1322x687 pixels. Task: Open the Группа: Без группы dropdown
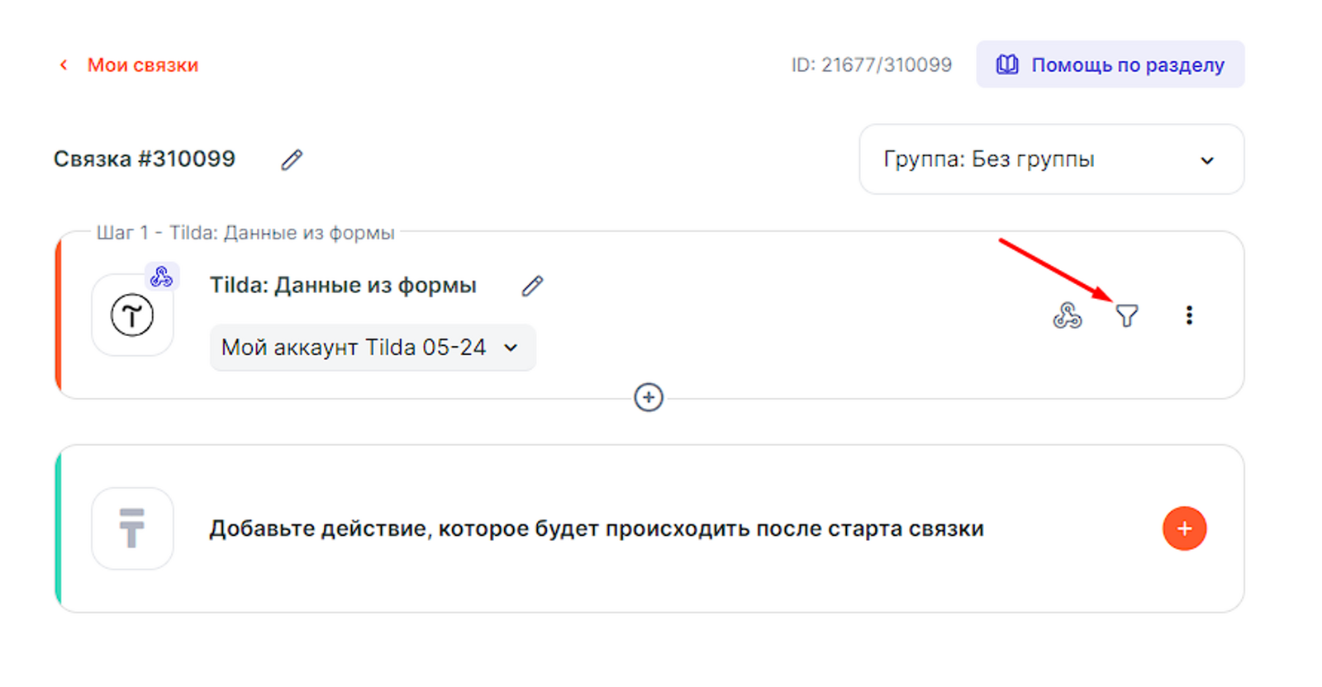click(x=1050, y=159)
